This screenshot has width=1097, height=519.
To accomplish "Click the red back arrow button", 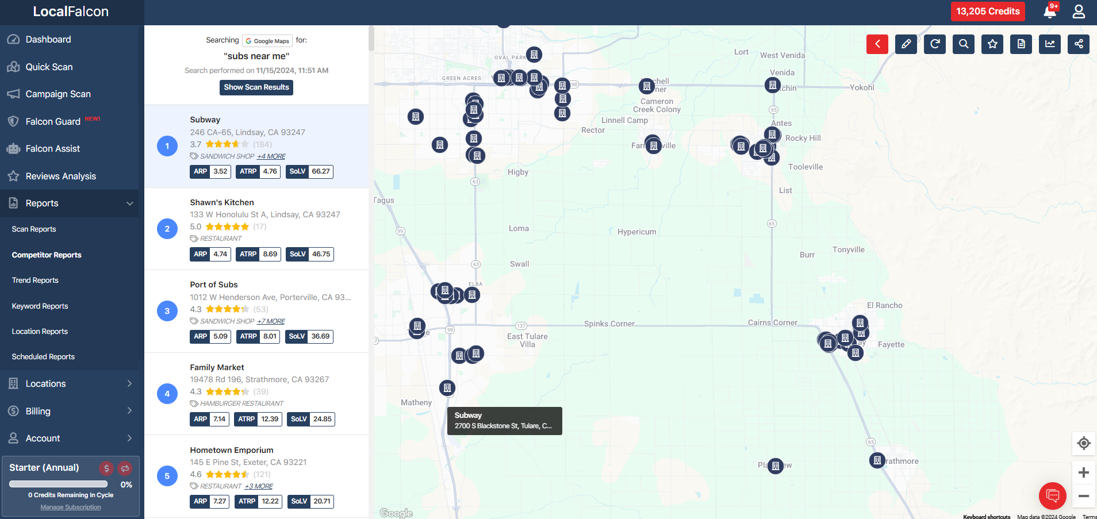I will coord(877,44).
